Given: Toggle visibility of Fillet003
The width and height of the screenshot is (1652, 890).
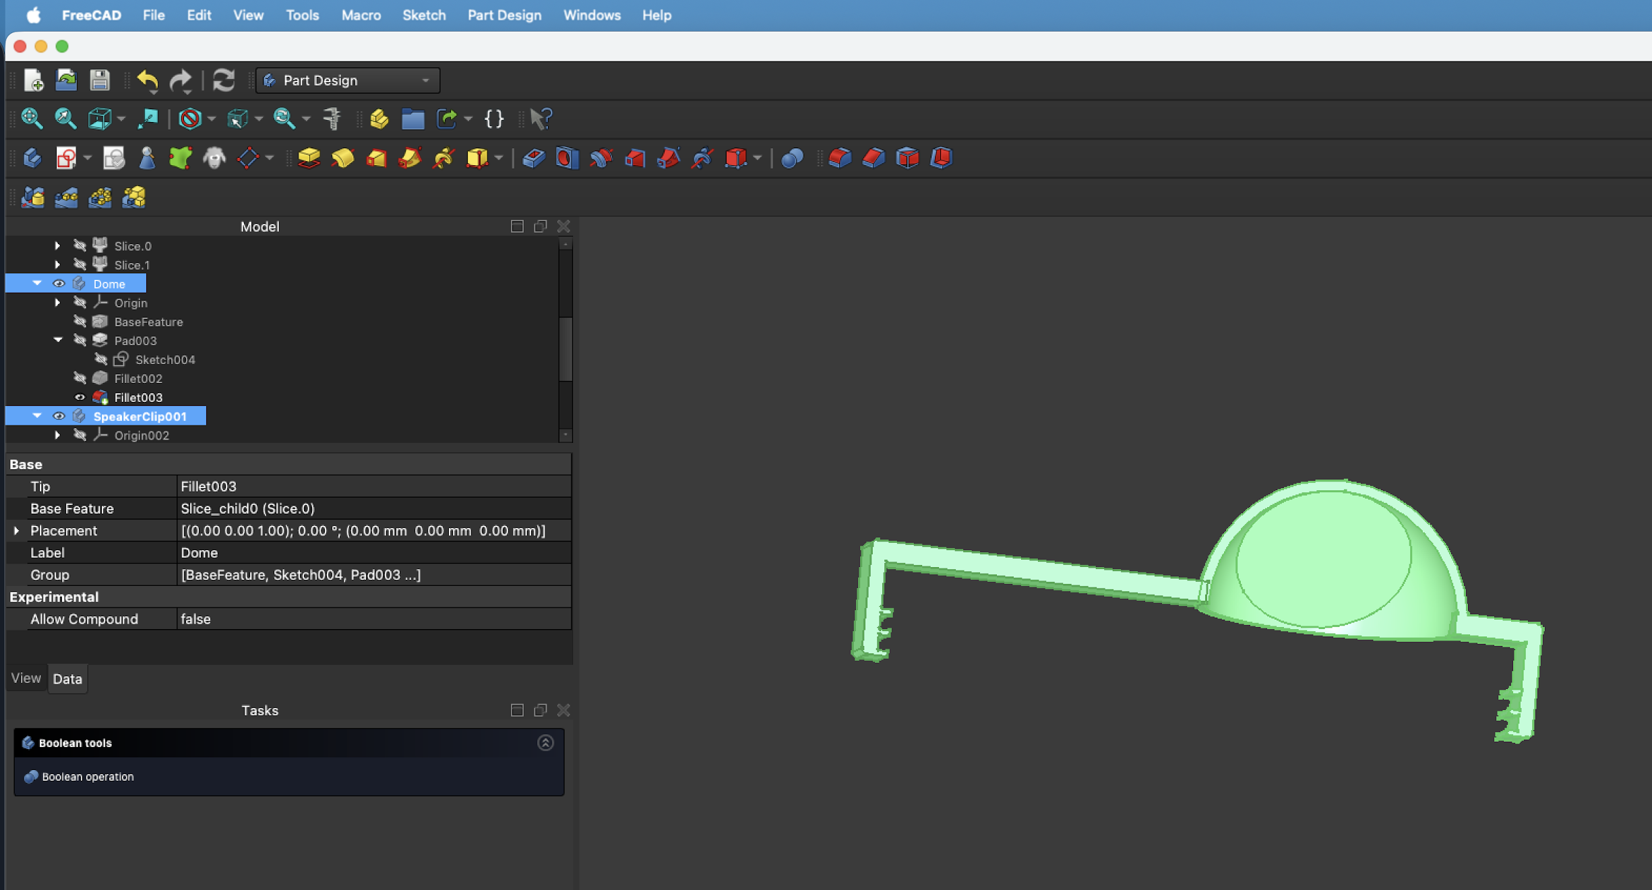Looking at the screenshot, I should [80, 397].
